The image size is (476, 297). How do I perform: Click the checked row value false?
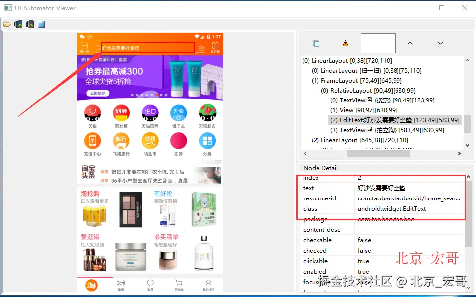(364, 251)
